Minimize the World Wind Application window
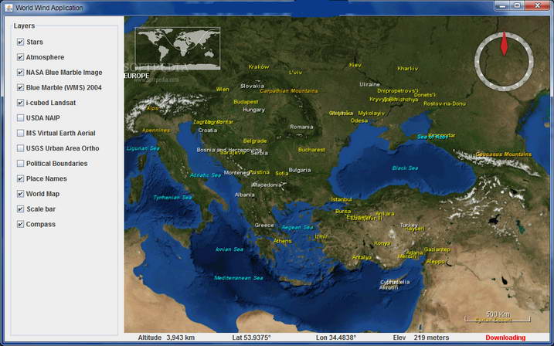 point(502,5)
